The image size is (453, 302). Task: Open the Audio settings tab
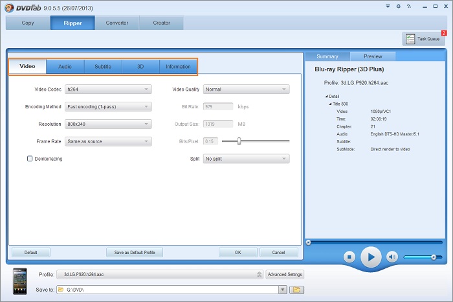(65, 67)
